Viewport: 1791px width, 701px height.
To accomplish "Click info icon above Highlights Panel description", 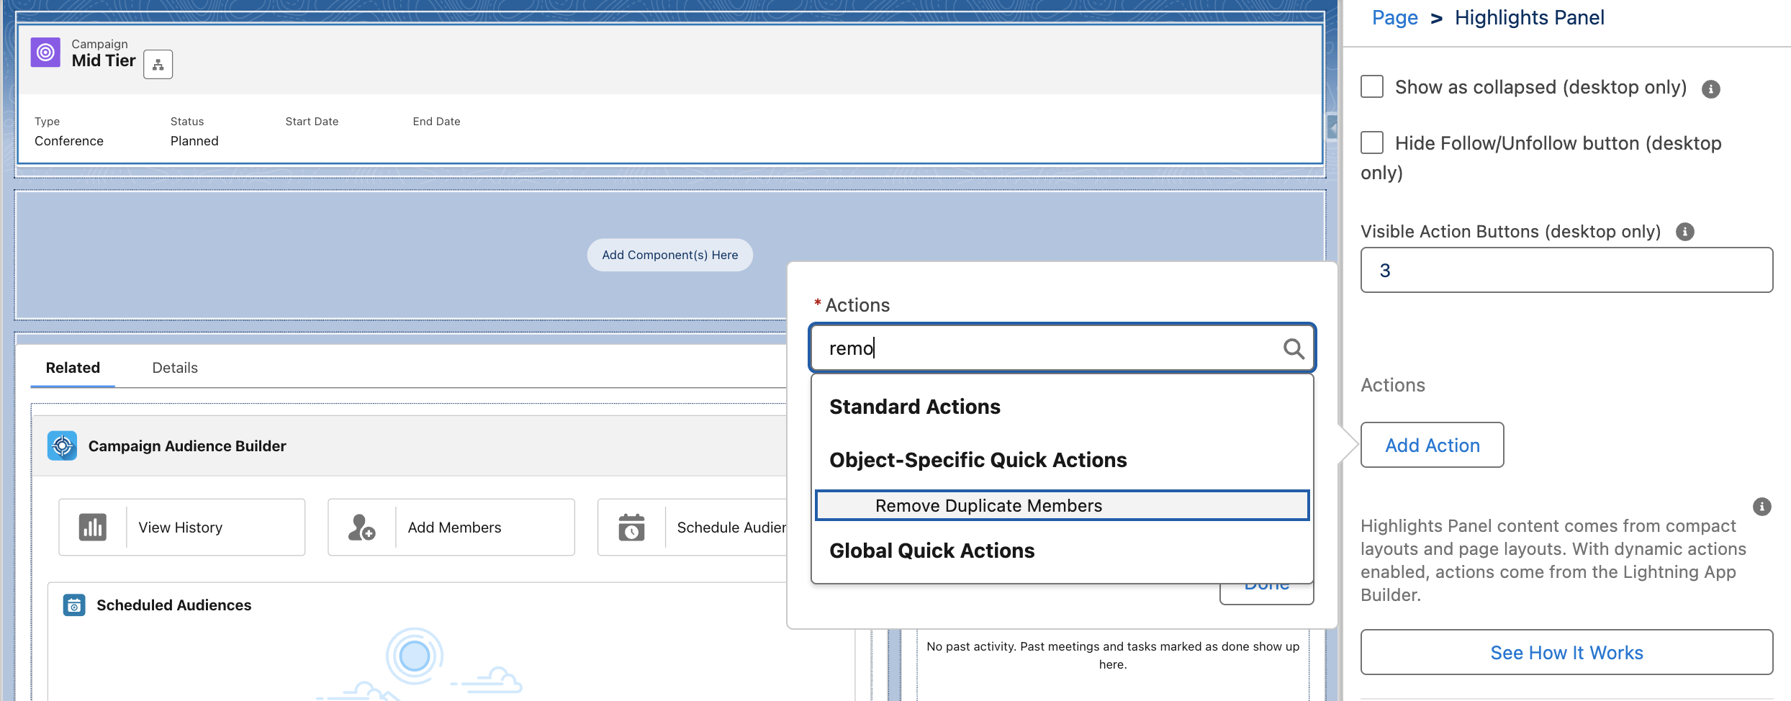I will point(1762,507).
